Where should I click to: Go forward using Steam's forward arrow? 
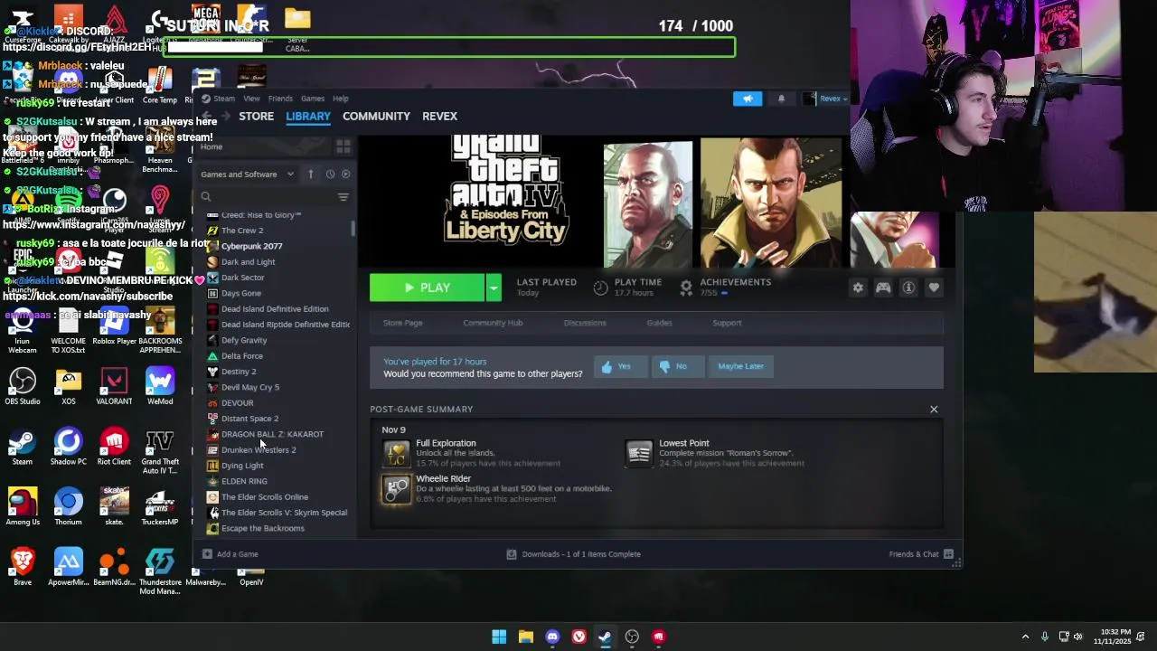(x=225, y=117)
